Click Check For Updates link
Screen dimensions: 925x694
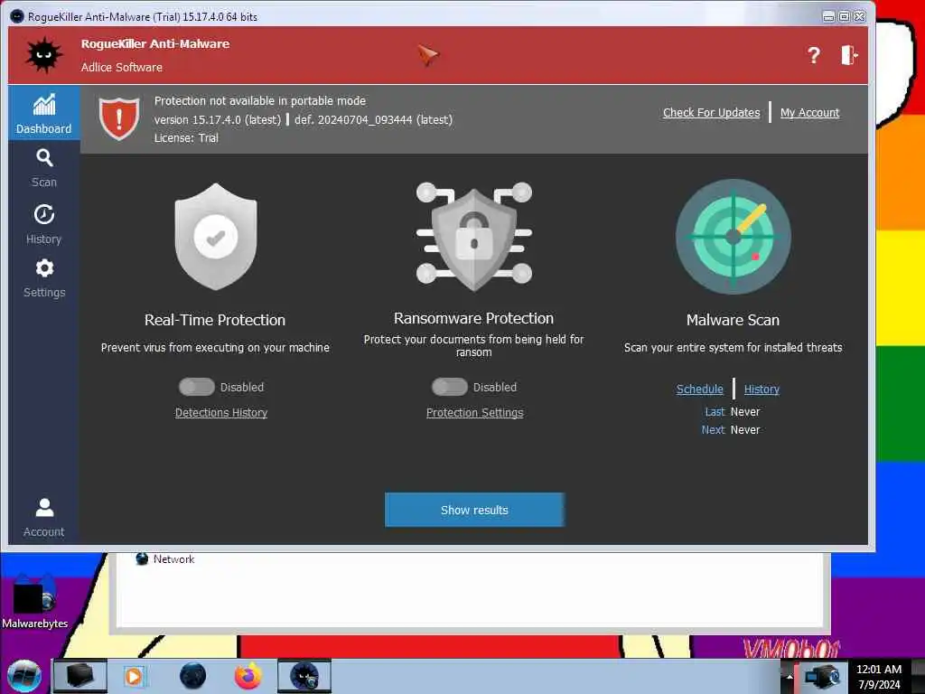(712, 112)
